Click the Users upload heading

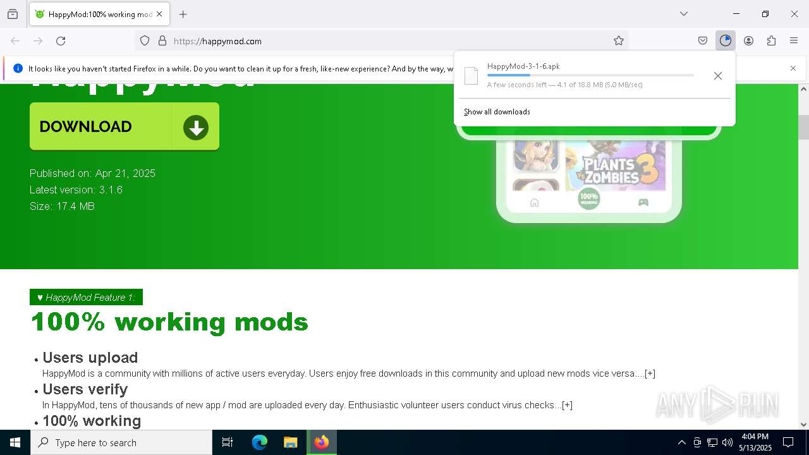(90, 358)
